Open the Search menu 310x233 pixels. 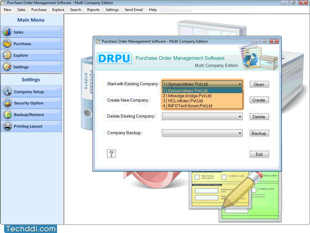[76, 10]
